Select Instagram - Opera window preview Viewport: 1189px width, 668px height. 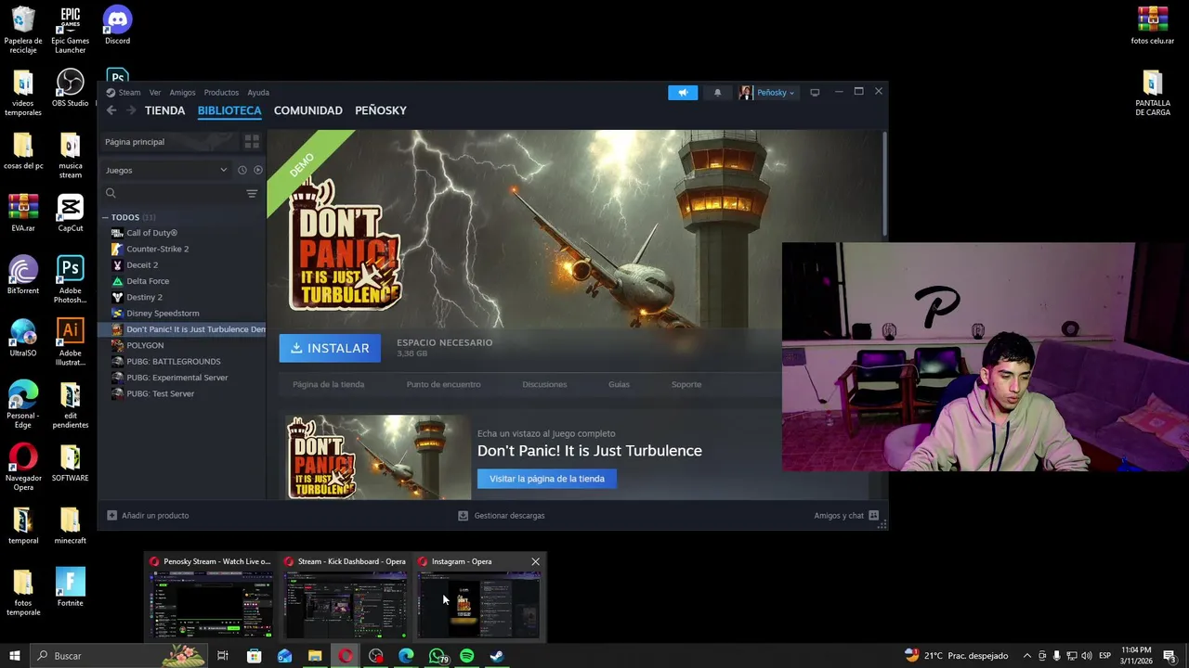(478, 597)
